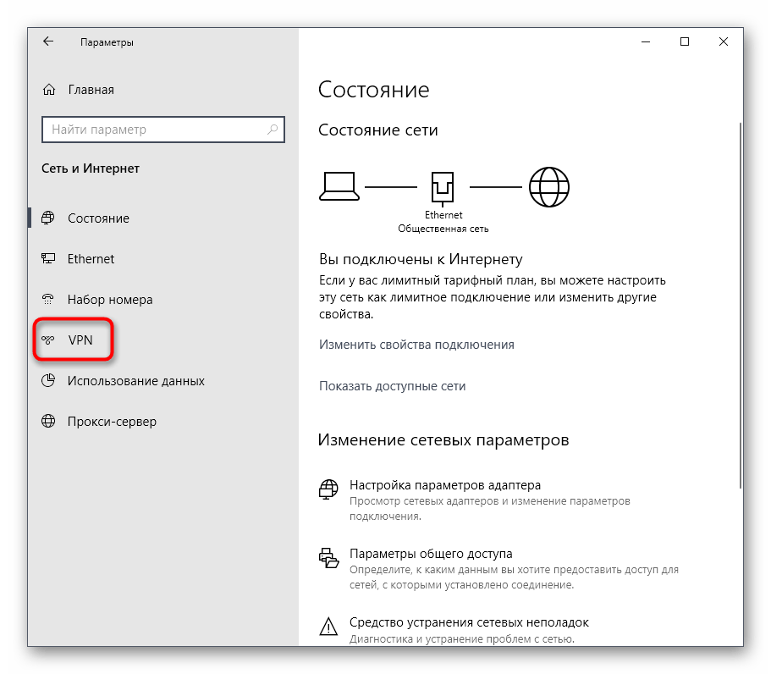Click Показать доступные сети link
This screenshot has width=771, height=674.
[x=392, y=386]
